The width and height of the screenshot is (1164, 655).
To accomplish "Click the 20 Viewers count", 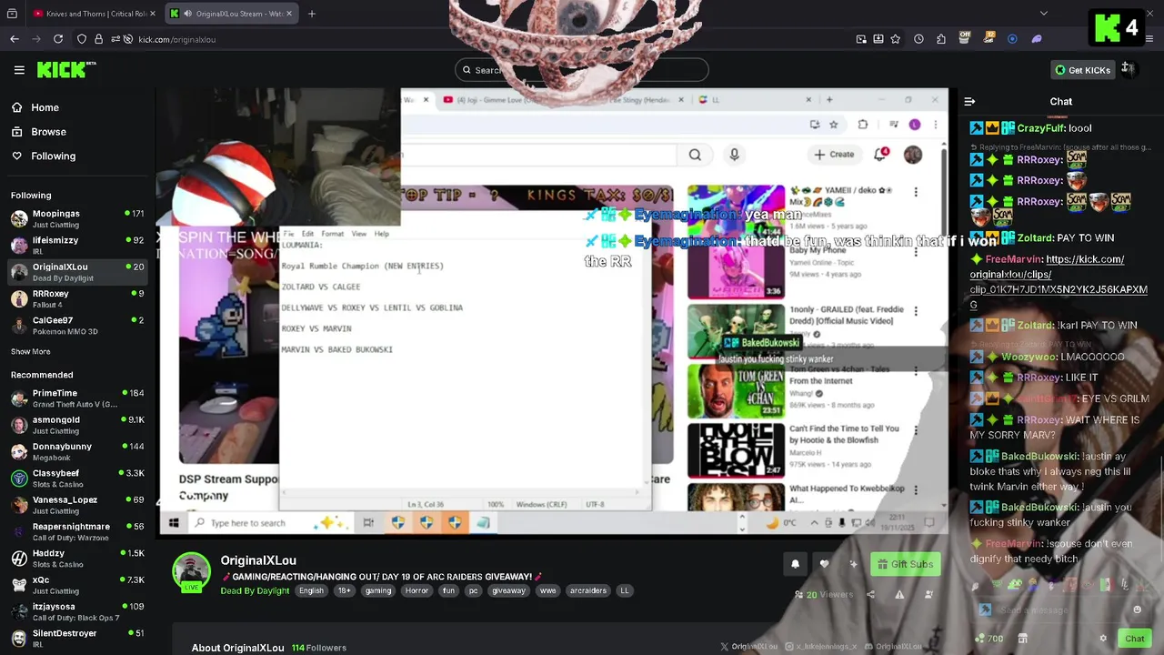I will 822,595.
